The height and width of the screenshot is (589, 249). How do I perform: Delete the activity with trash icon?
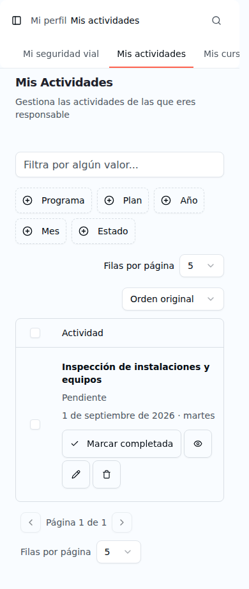click(x=107, y=474)
